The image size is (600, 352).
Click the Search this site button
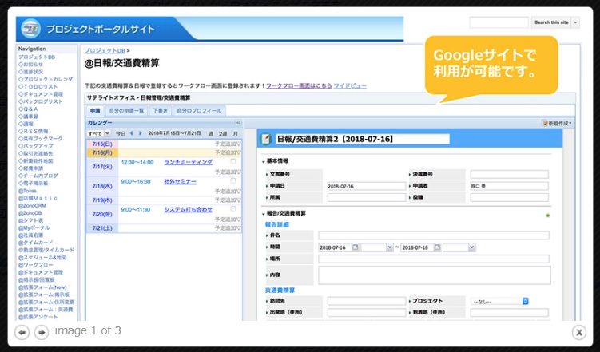point(551,22)
